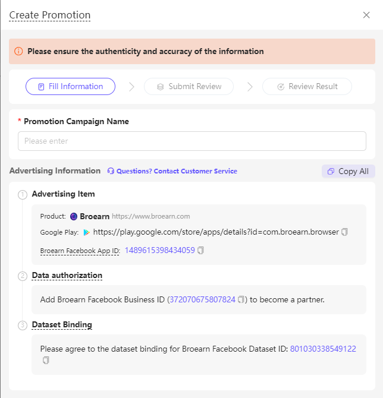Focus the Promotion Campaign Name field
The image size is (383, 398).
pyautogui.click(x=191, y=141)
